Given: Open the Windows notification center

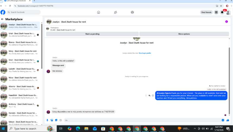Looking at the screenshot, I should coord(228,128).
